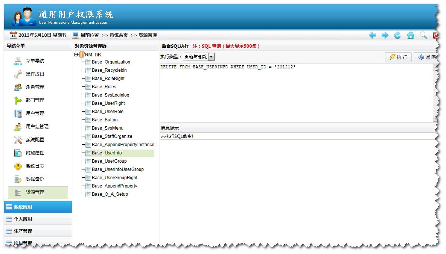Image resolution: width=446 pixels, height=254 pixels.
Task: View 系统日志 system logs
Action: (x=17, y=166)
